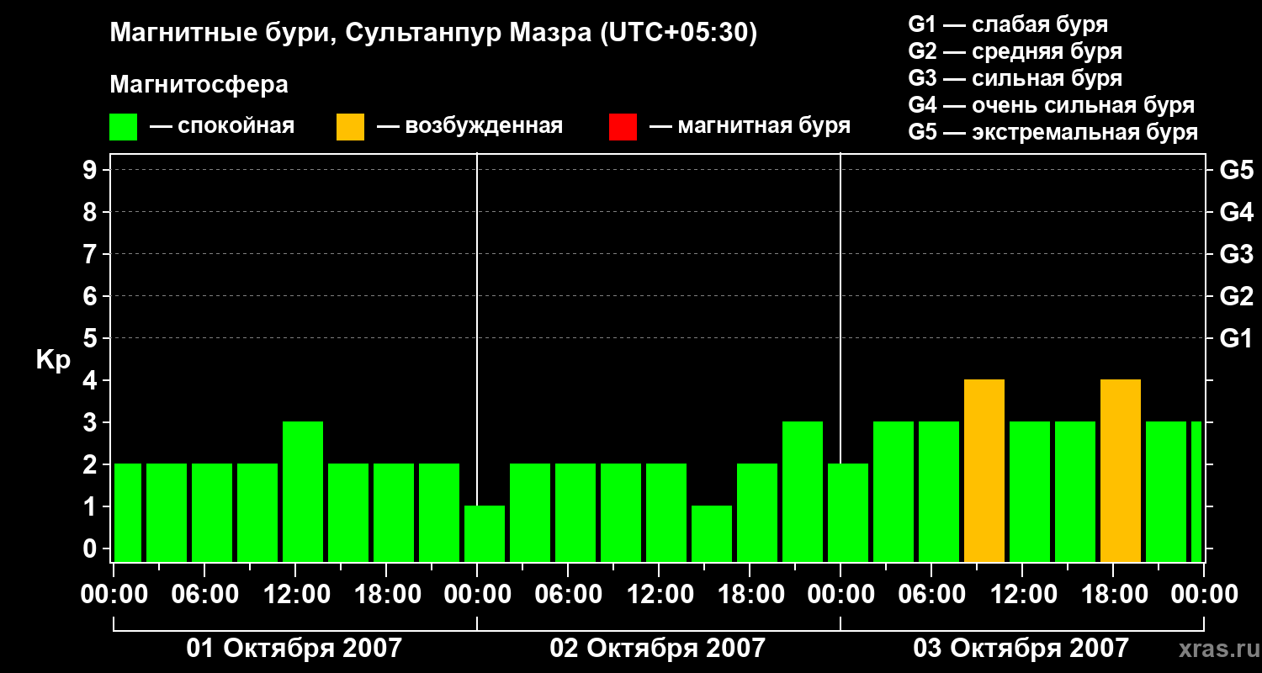The image size is (1262, 673).
Task: Click the '12:00' time label under 02 Октября
Action: coord(659,595)
